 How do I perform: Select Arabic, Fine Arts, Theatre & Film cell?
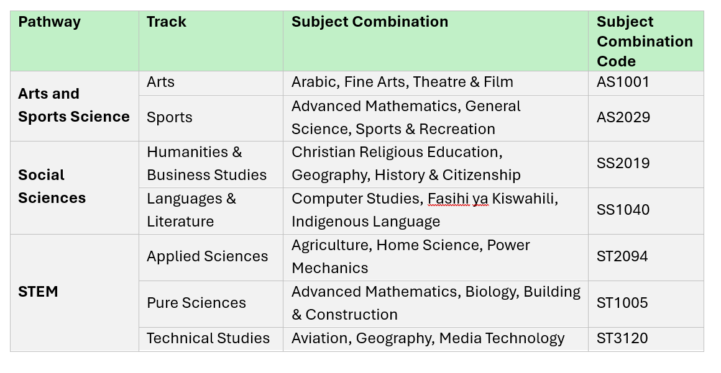pyautogui.click(x=436, y=83)
